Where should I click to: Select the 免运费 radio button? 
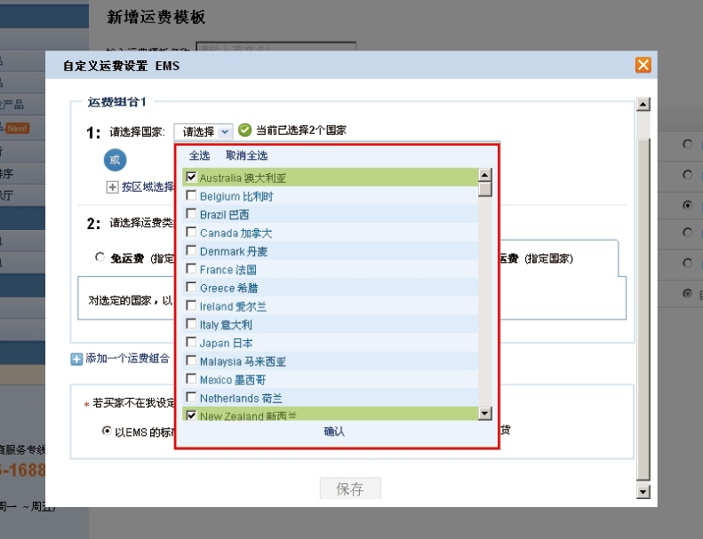coord(100,258)
